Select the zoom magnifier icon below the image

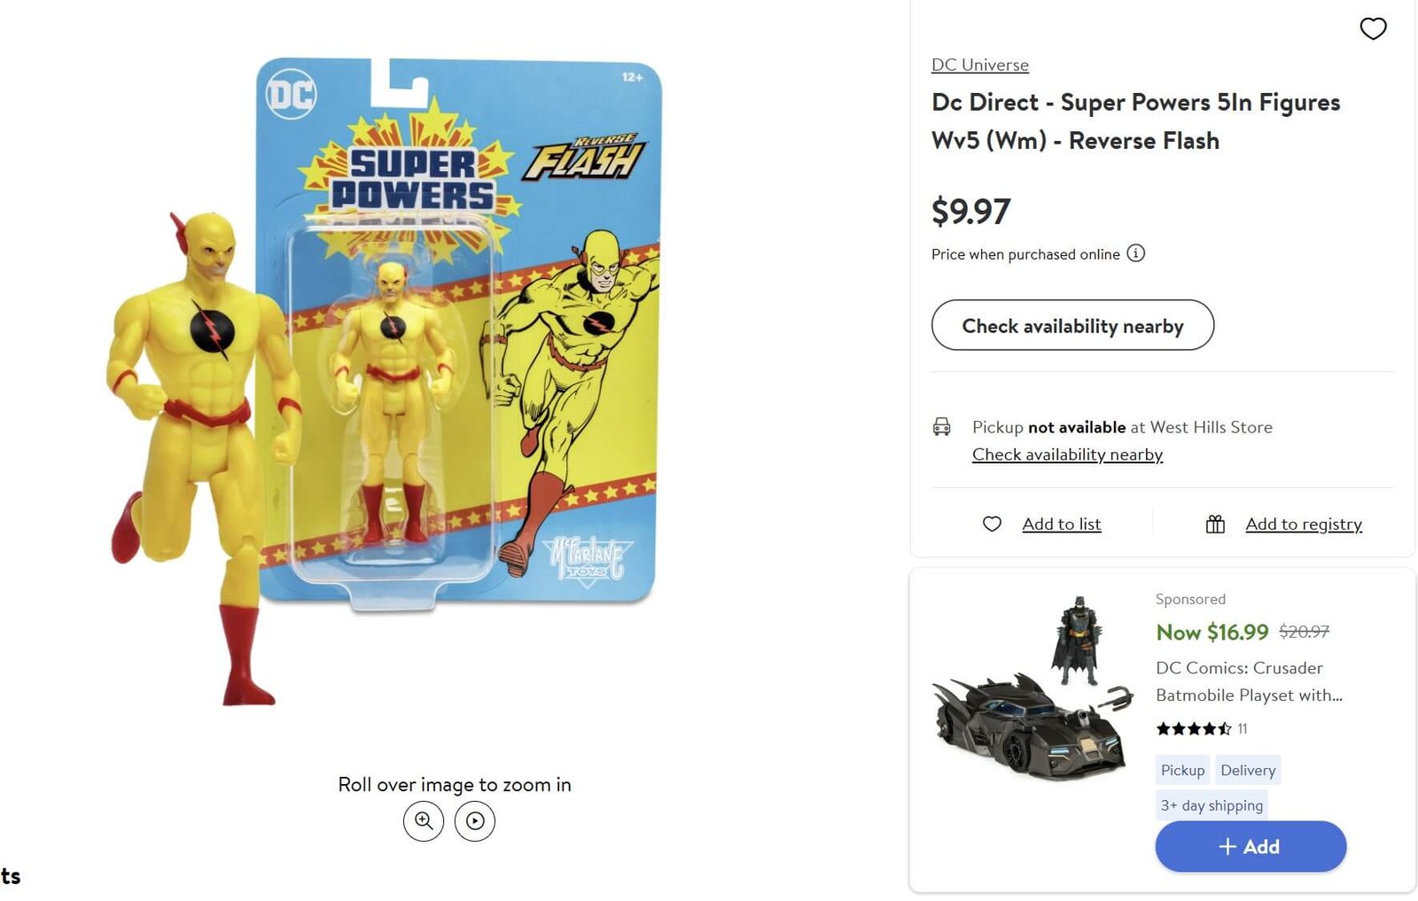point(424,821)
